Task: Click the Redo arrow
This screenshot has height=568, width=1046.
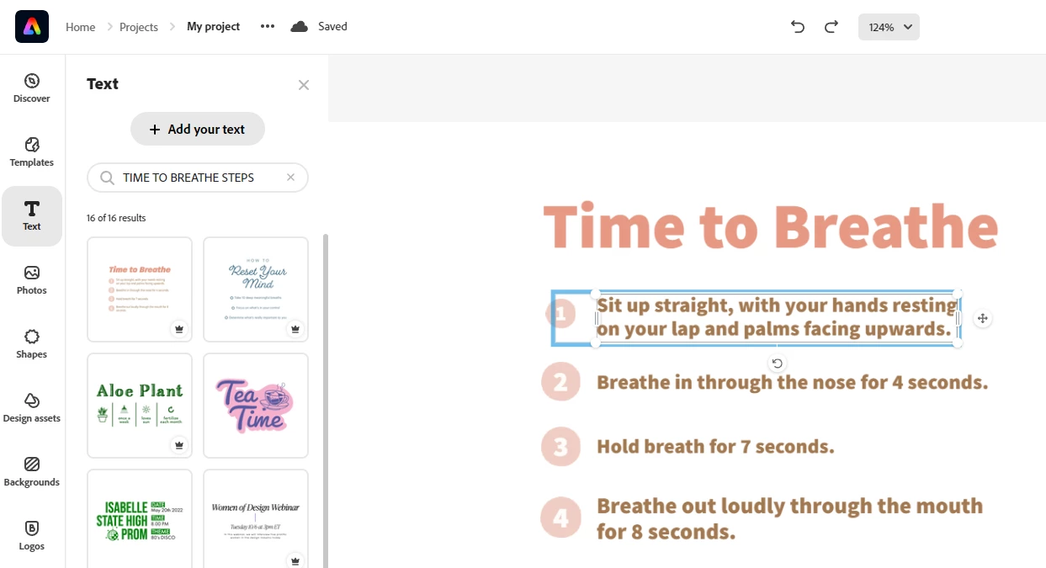Action: pyautogui.click(x=831, y=27)
